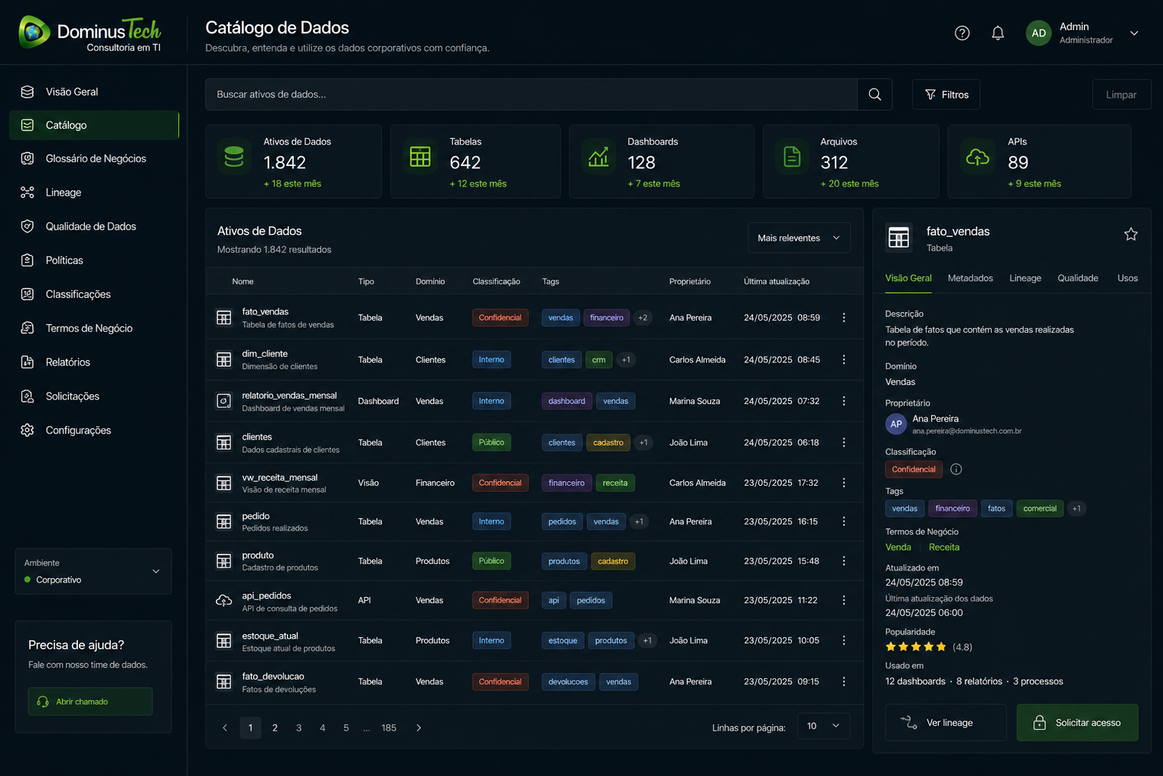Click the Arquivos document icon
1163x776 pixels.
792,157
